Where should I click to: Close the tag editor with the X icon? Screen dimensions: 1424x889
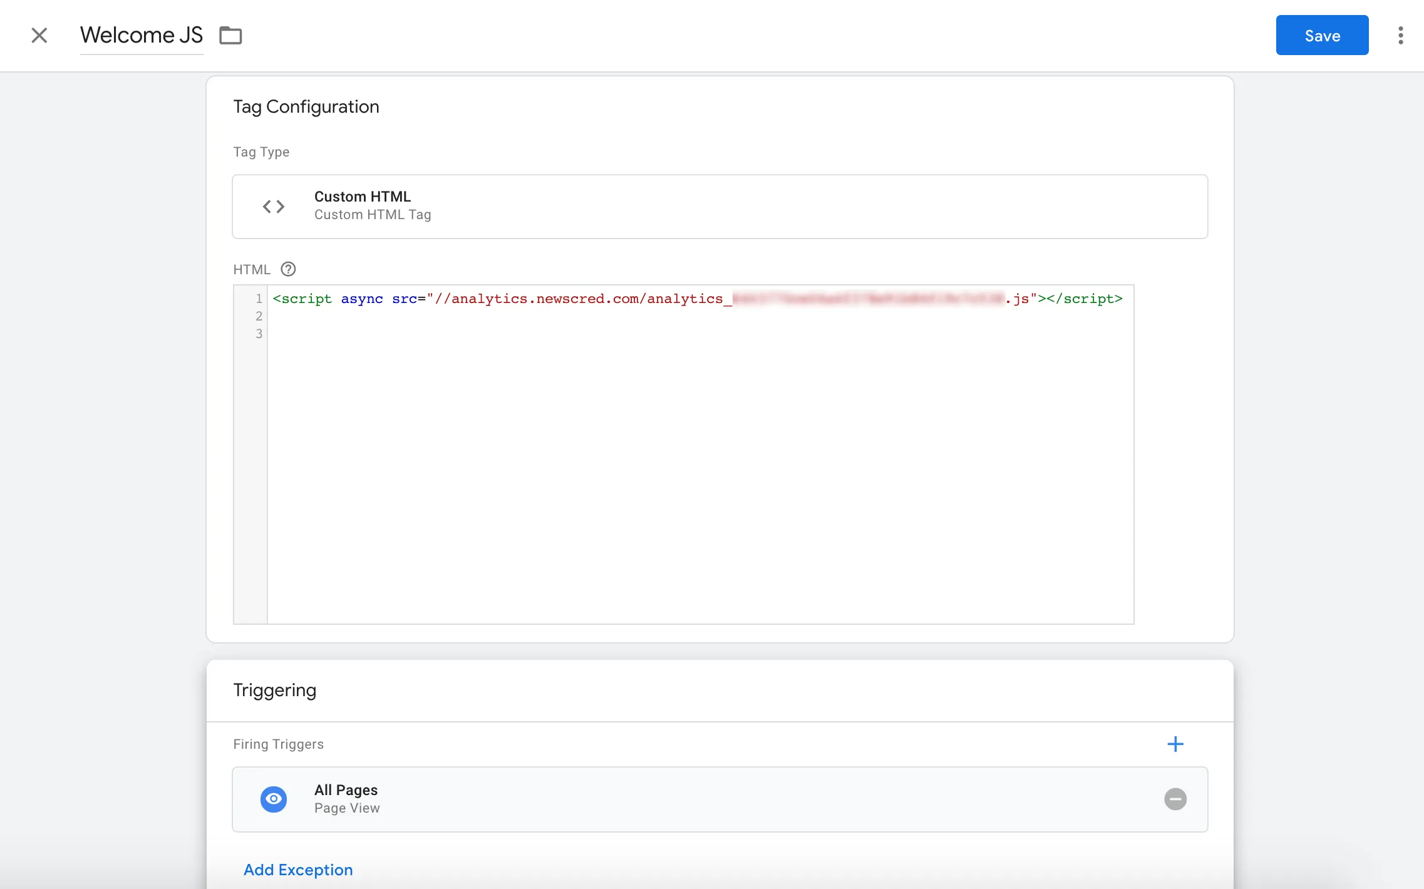[39, 35]
